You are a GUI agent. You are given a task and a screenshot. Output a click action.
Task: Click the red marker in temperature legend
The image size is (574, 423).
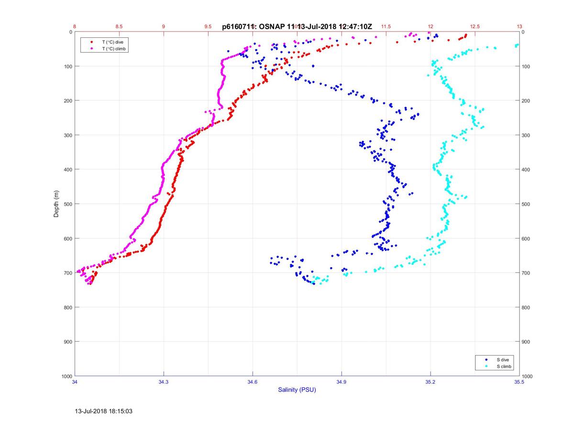pyautogui.click(x=91, y=42)
